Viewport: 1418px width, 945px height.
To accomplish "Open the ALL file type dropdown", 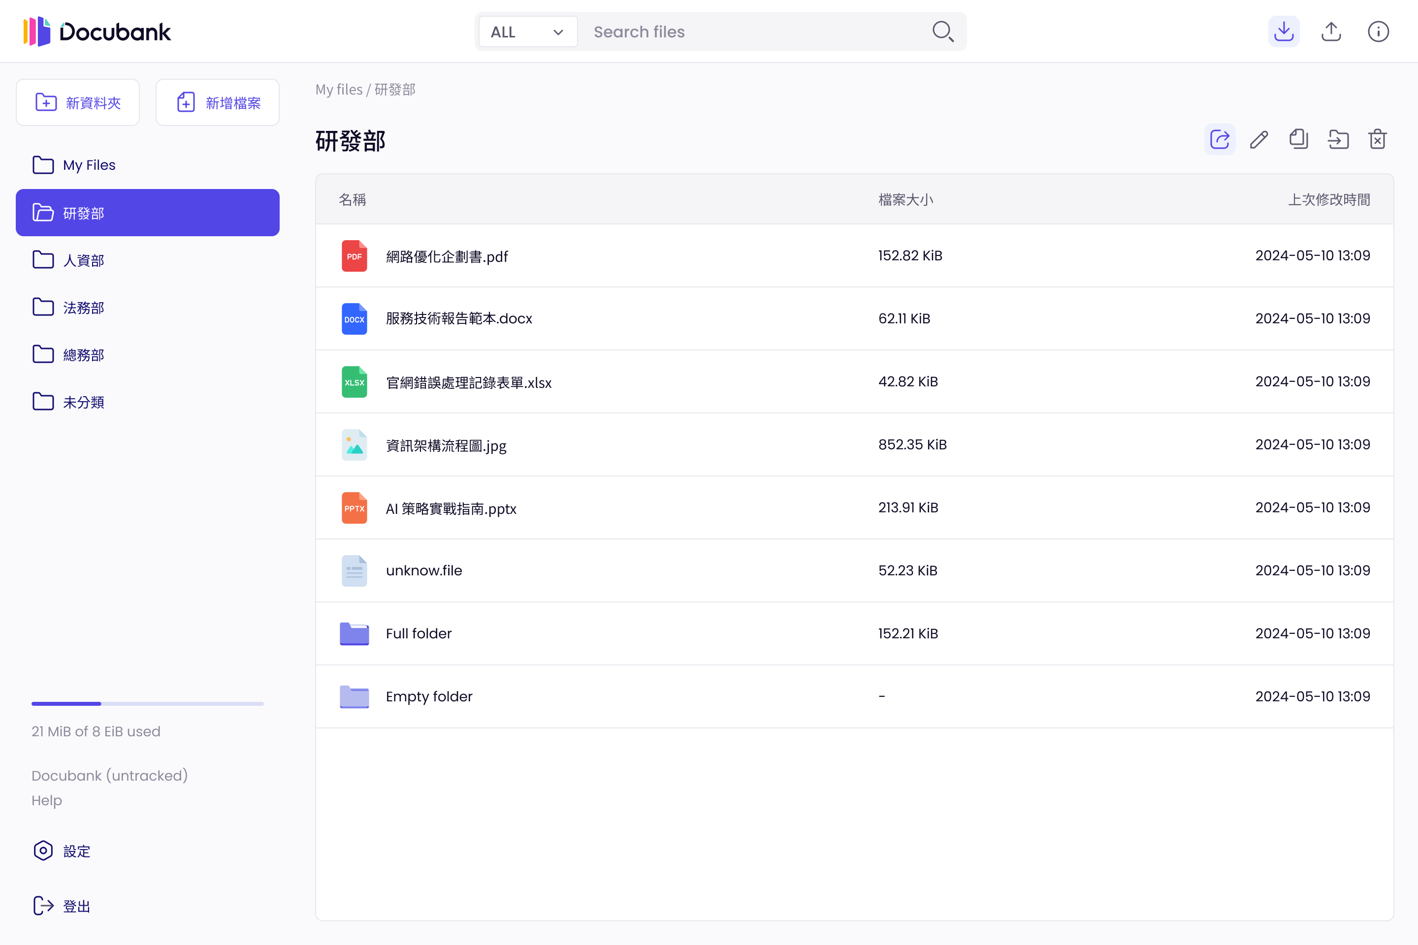I will pyautogui.click(x=527, y=32).
